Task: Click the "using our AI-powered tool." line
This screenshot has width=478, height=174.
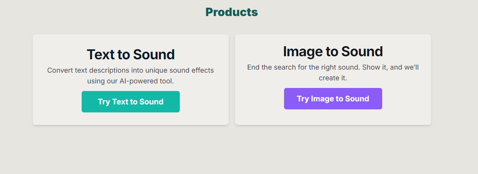Action: (130, 81)
